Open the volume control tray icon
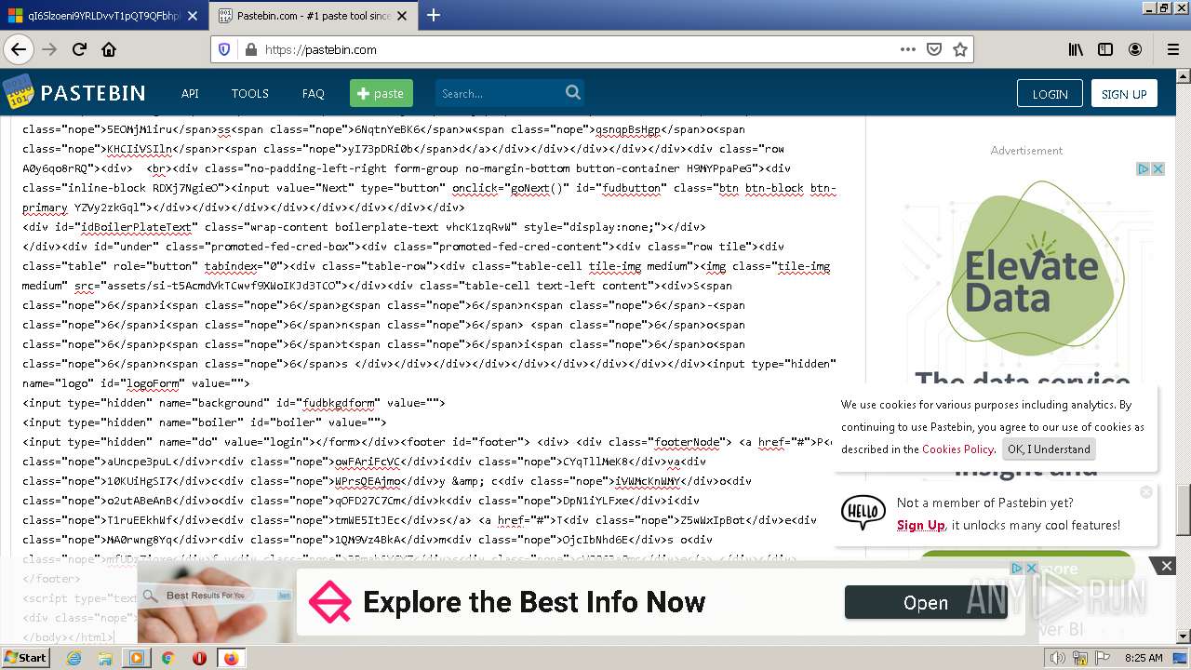1191x670 pixels. pyautogui.click(x=1058, y=658)
